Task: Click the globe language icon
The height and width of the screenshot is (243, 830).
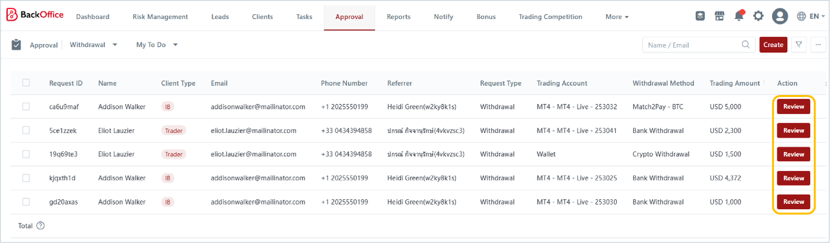Action: (801, 16)
